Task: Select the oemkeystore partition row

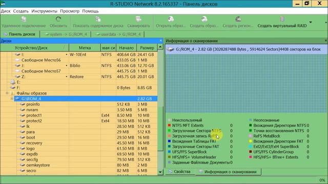Action: pos(78,165)
